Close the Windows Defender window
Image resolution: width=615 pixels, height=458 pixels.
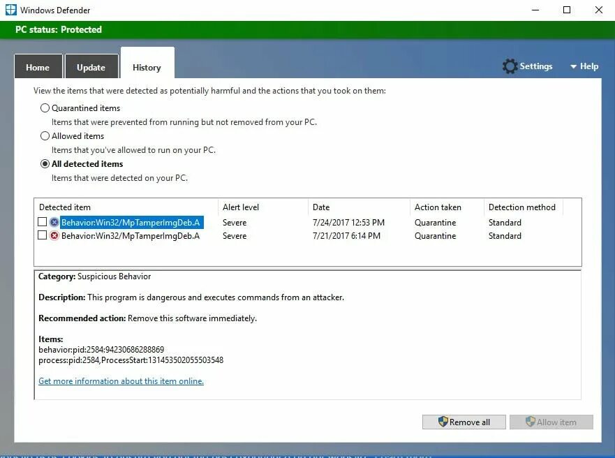pyautogui.click(x=598, y=10)
